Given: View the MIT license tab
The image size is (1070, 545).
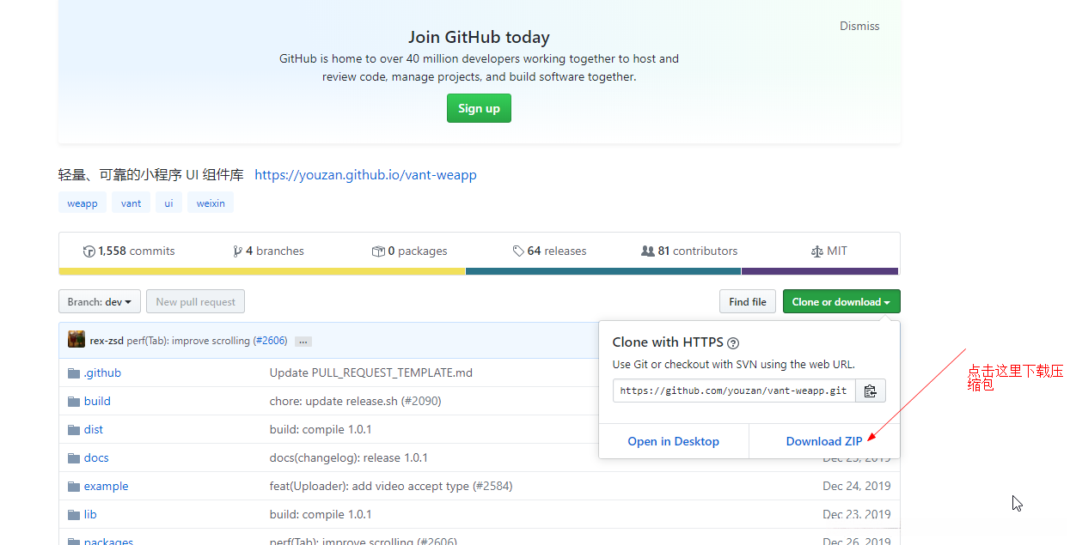Looking at the screenshot, I should click(x=828, y=251).
